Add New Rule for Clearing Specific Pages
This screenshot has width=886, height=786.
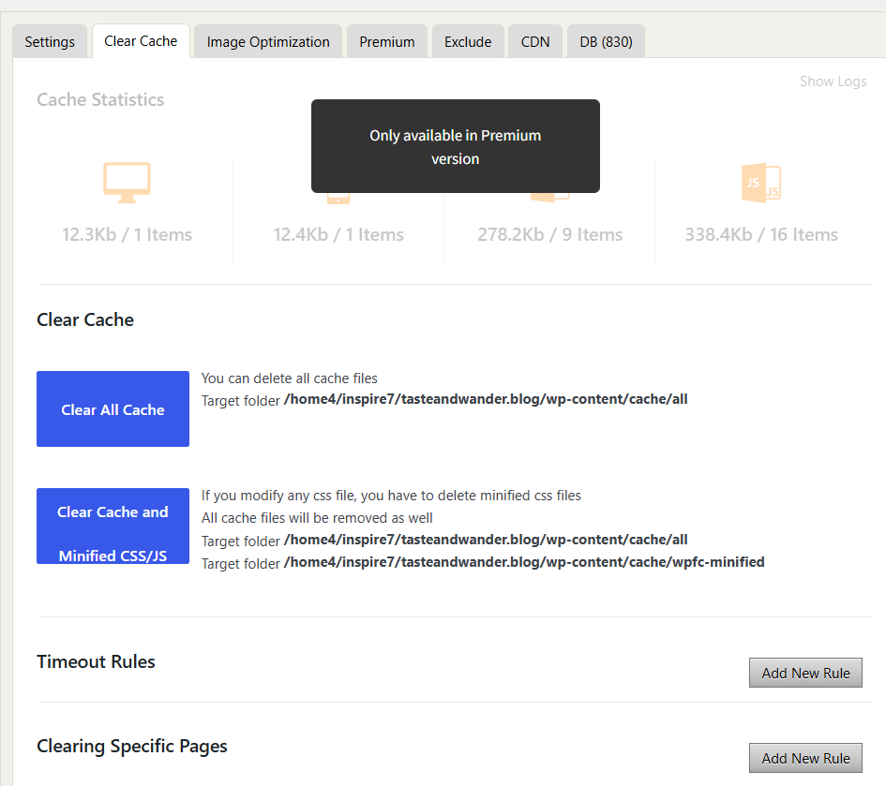[x=805, y=758]
